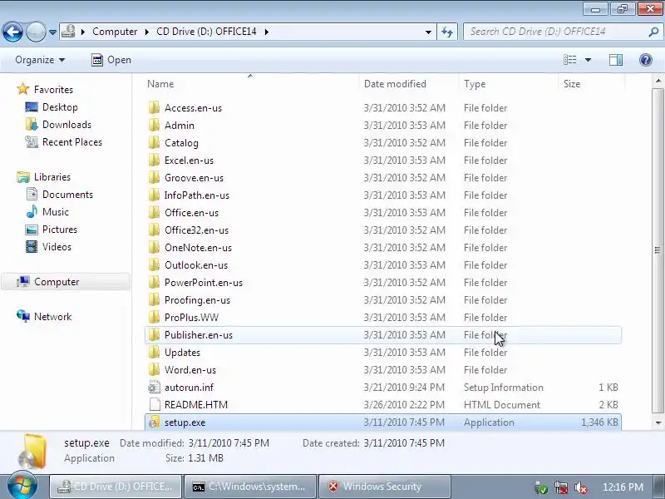Click scroll up arrow of file list
This screenshot has width=665, height=499.
pyautogui.click(x=658, y=80)
